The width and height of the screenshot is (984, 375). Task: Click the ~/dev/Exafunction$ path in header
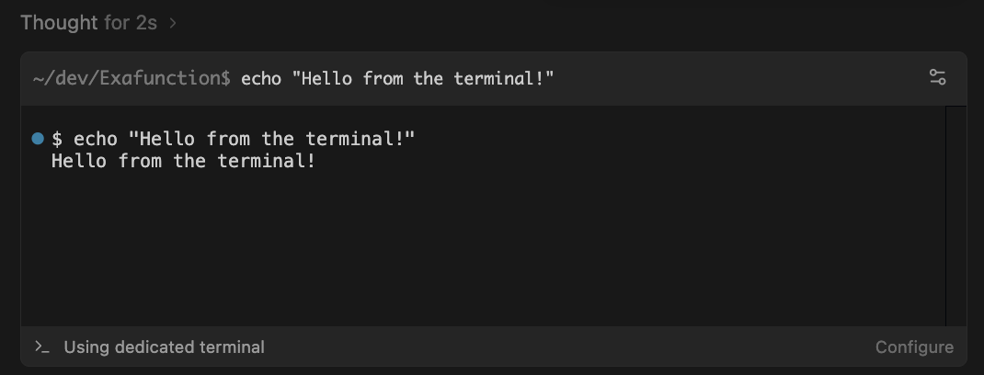[132, 78]
